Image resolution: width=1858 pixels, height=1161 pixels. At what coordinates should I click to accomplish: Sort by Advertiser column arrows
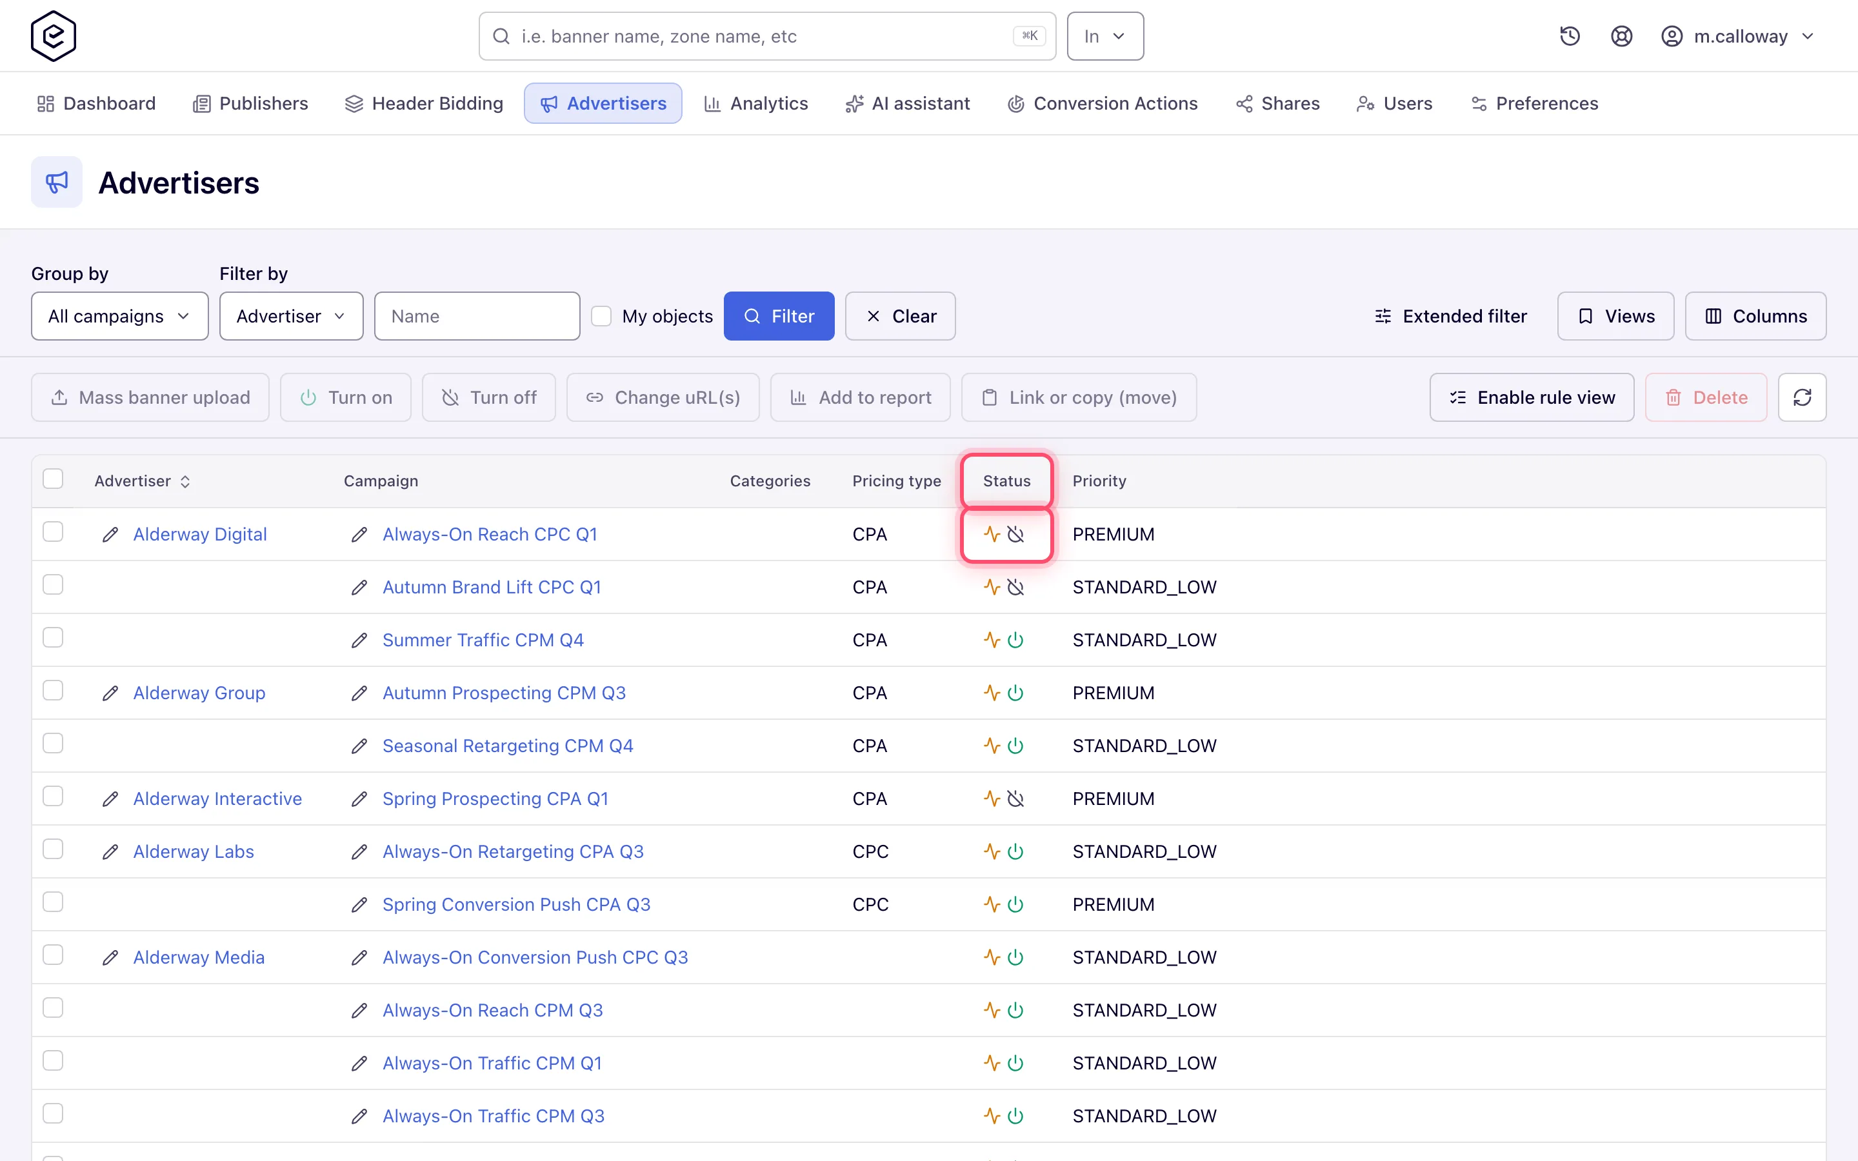click(x=185, y=481)
